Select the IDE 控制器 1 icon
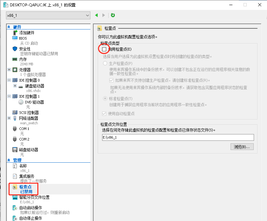The height and width of the screenshot is (221, 267). [15, 96]
